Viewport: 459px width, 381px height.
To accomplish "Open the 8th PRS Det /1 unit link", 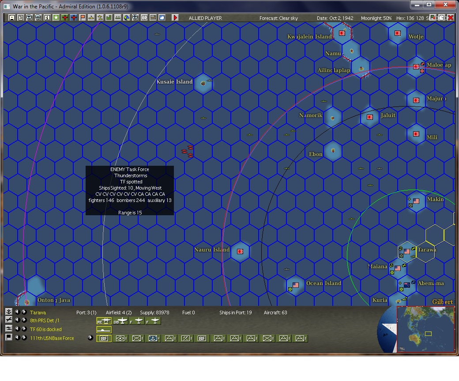I will pos(45,320).
